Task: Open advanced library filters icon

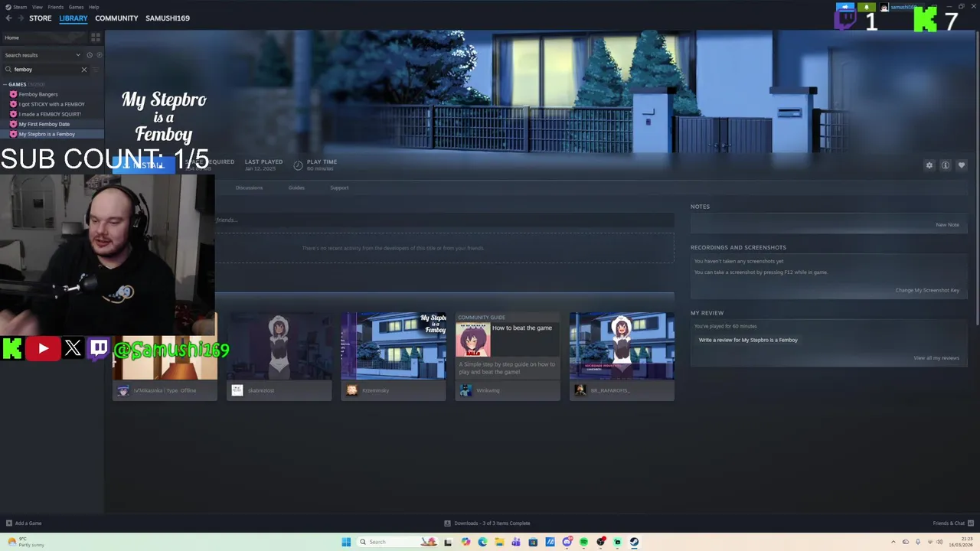Action: (x=96, y=70)
